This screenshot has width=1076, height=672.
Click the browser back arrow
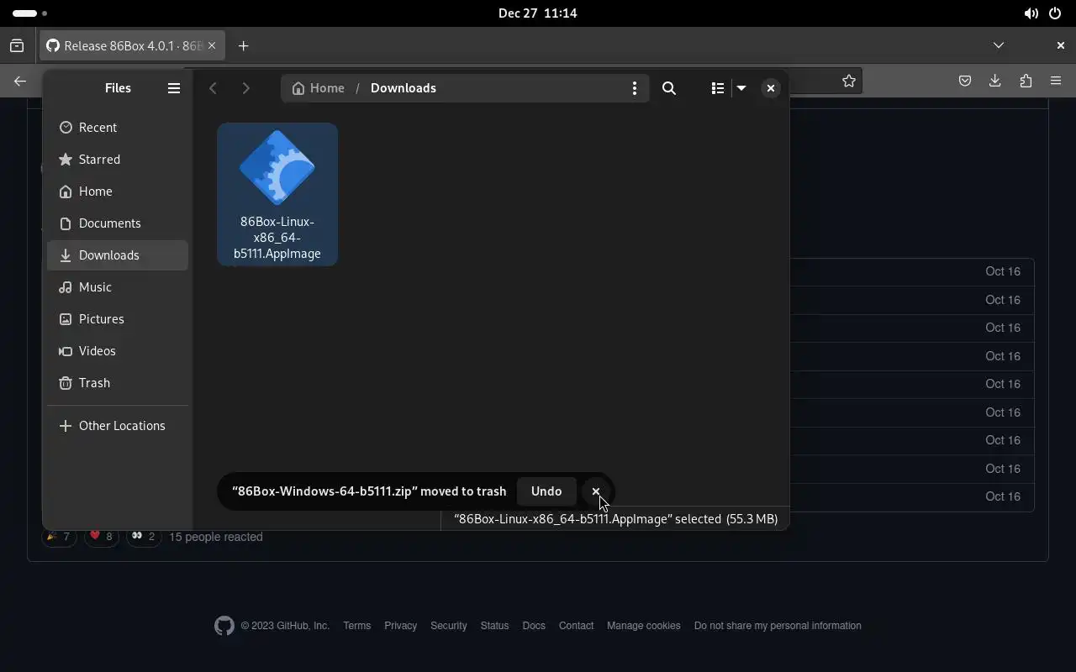click(20, 81)
